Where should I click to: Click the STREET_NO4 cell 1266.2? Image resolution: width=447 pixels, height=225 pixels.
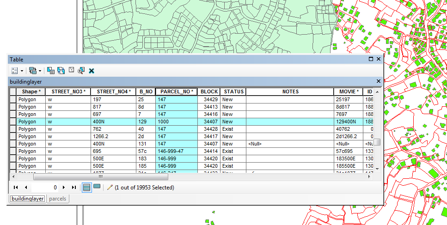[113, 136]
